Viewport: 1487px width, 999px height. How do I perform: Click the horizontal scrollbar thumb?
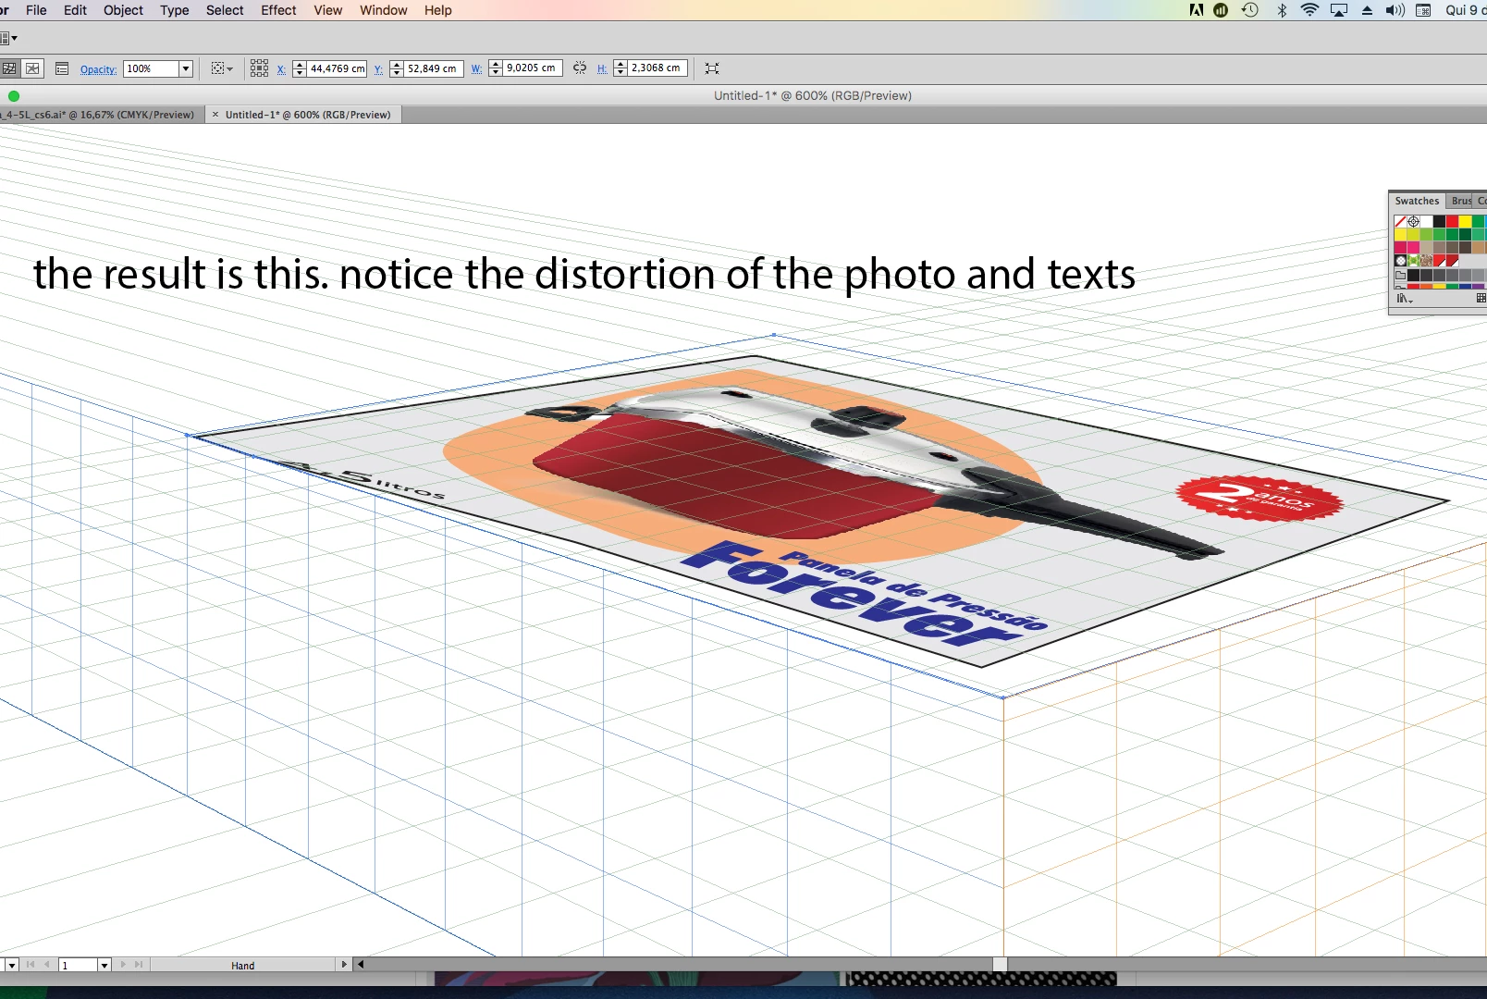tap(1000, 965)
